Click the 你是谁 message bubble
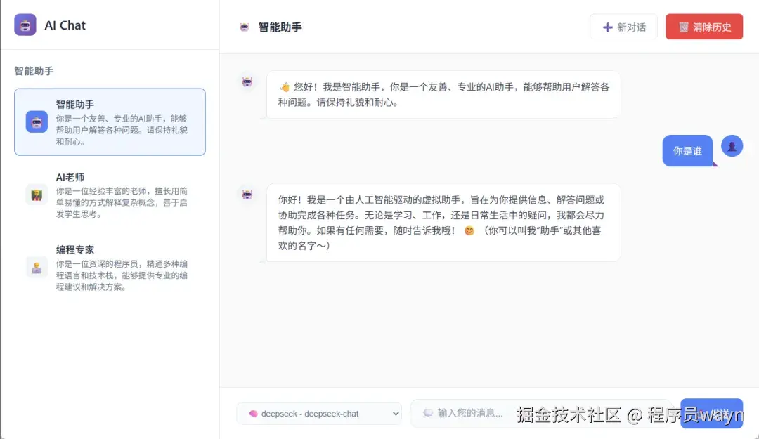The image size is (759, 439). [x=687, y=150]
